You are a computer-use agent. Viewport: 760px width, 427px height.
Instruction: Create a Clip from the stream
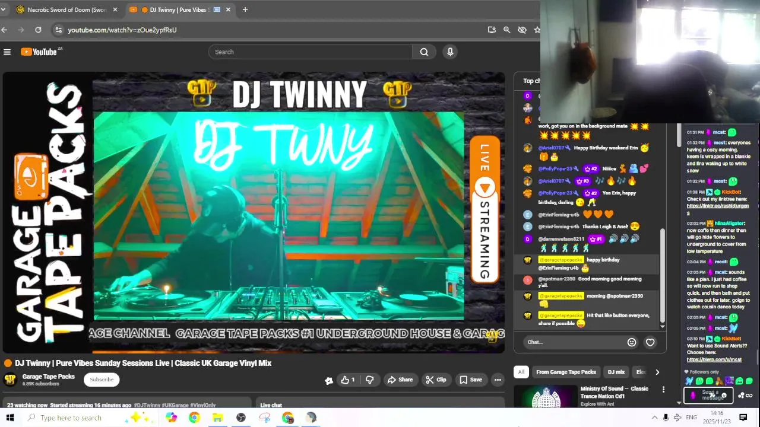(x=436, y=380)
